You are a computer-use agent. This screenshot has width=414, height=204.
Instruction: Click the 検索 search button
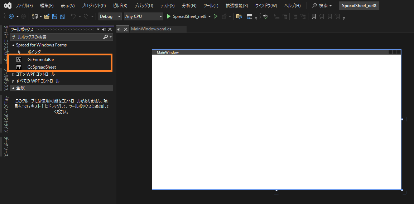pyautogui.click(x=322, y=5)
